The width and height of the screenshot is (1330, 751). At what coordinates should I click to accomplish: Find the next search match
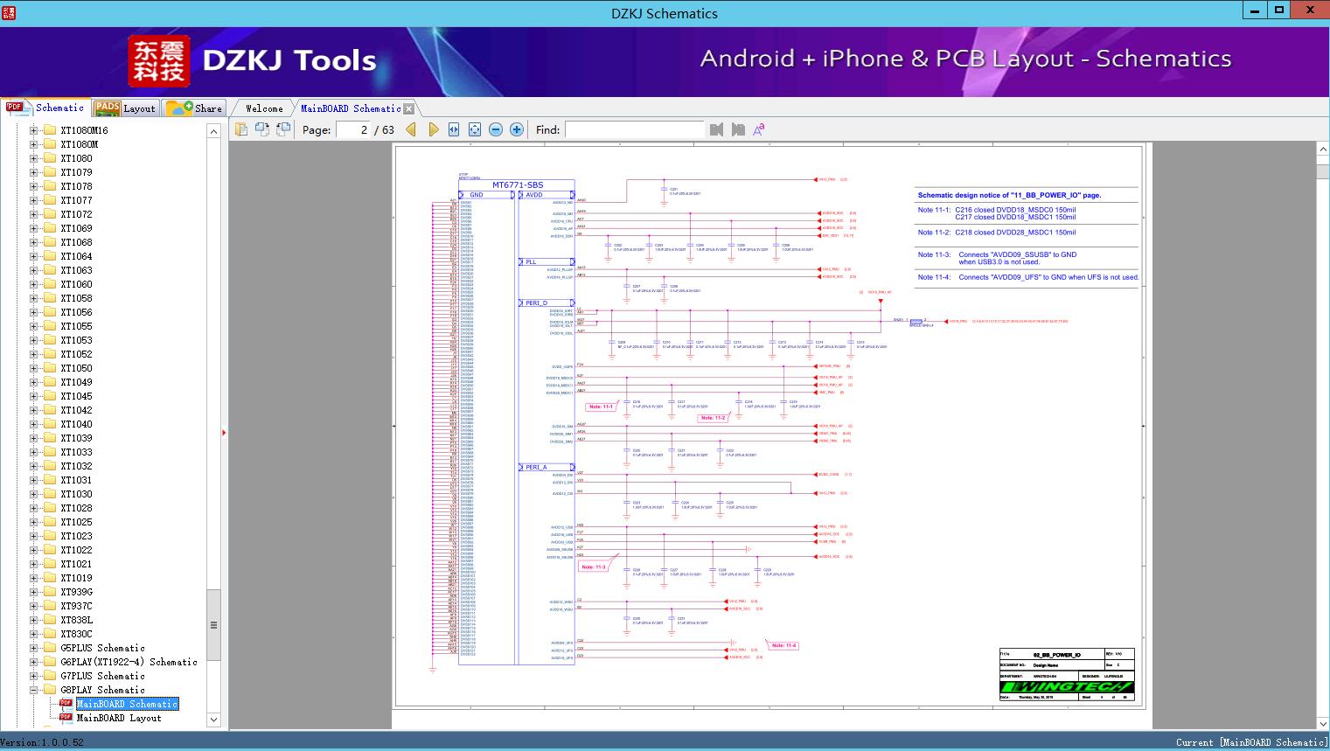click(738, 129)
